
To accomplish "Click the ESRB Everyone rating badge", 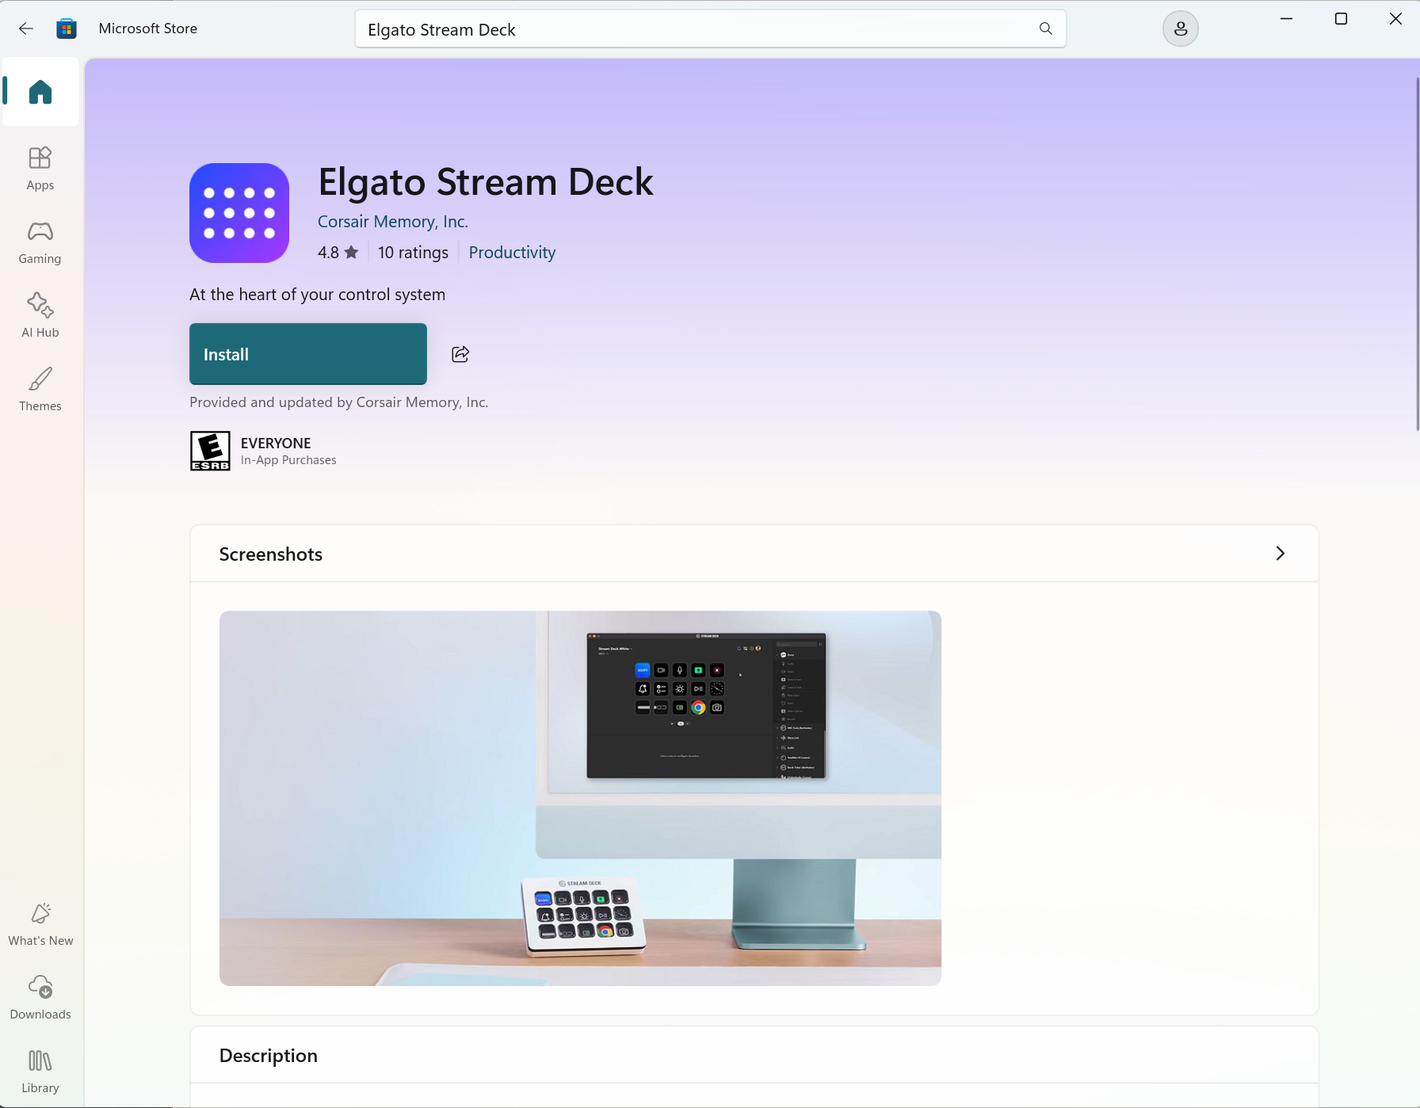I will tap(209, 451).
